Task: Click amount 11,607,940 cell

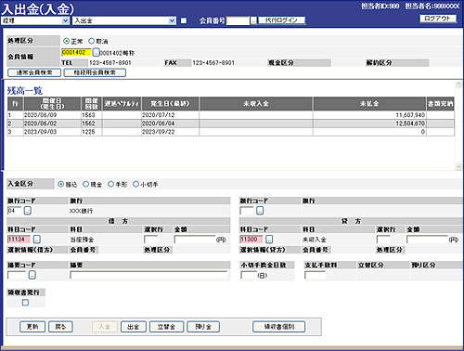Action: click(x=369, y=115)
